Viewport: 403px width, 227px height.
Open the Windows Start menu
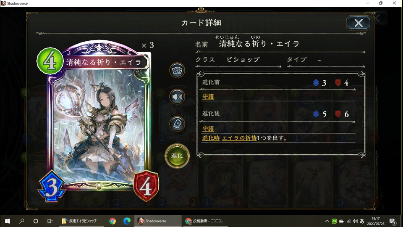click(x=8, y=221)
